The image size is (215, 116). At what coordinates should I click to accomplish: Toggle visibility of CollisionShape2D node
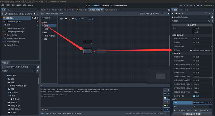[x=37, y=22]
